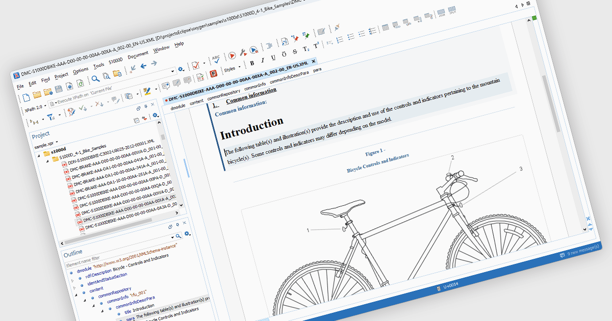Screen dimensions: 612x321
Task: Click the Debug Transformation scenario icon
Action: point(253,49)
